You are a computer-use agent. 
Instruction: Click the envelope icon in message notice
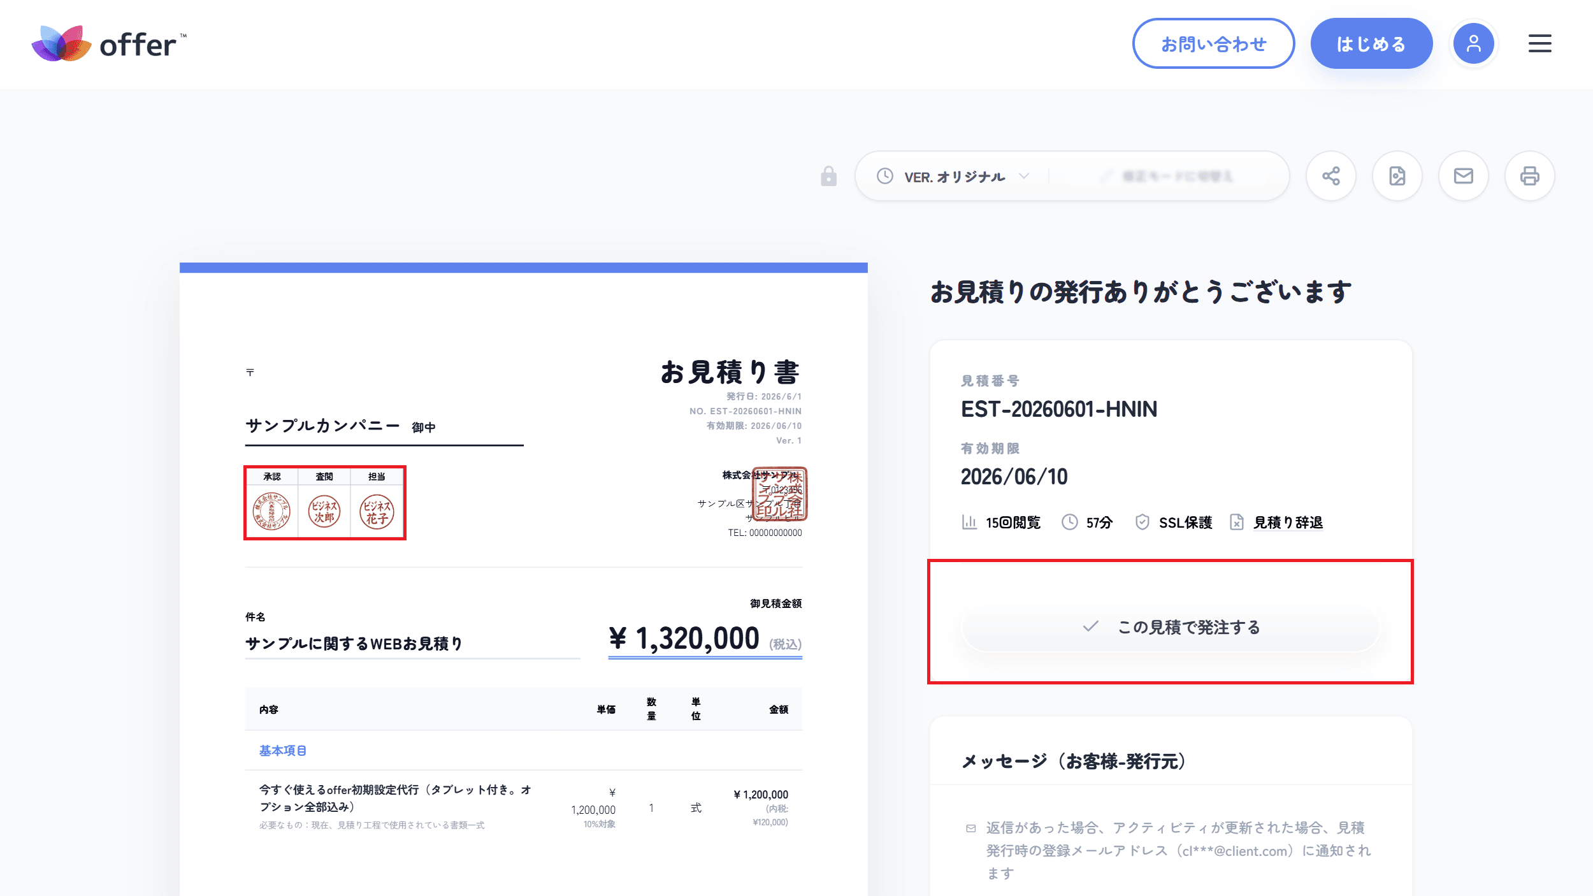tap(970, 828)
